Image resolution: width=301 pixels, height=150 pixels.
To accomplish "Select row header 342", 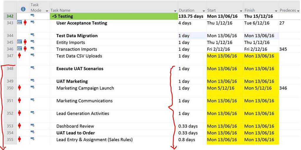I will pyautogui.click(x=10, y=16).
